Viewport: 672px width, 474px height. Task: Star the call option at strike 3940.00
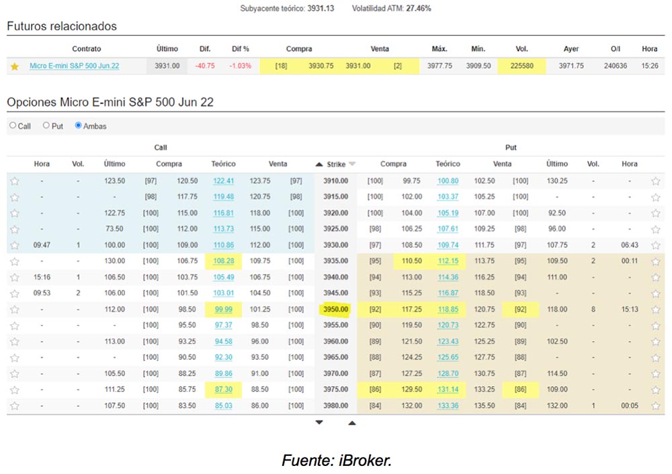pyautogui.click(x=15, y=277)
